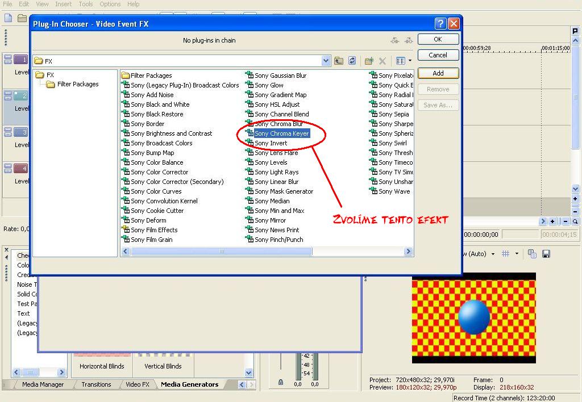Create a new folder in Plug-In Chooser
This screenshot has height=402, width=582.
[x=369, y=61]
